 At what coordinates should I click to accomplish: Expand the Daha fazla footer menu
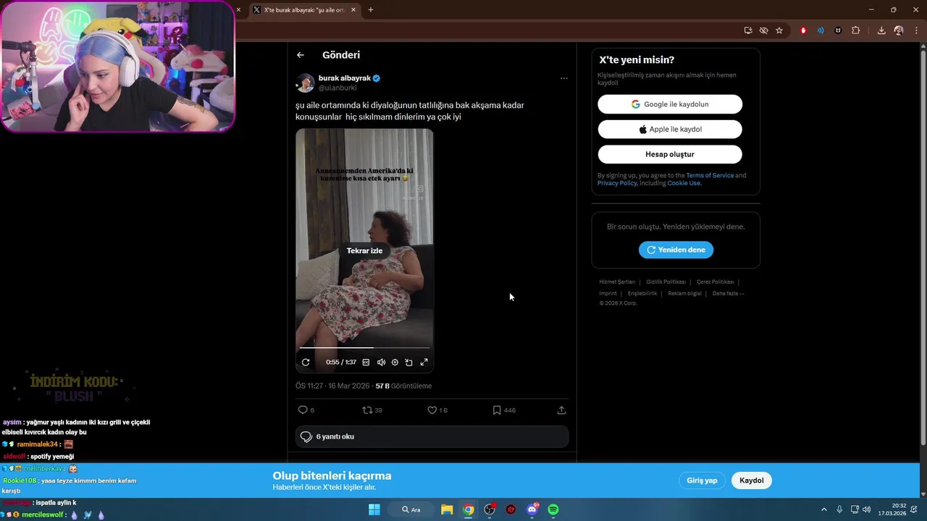pos(728,293)
